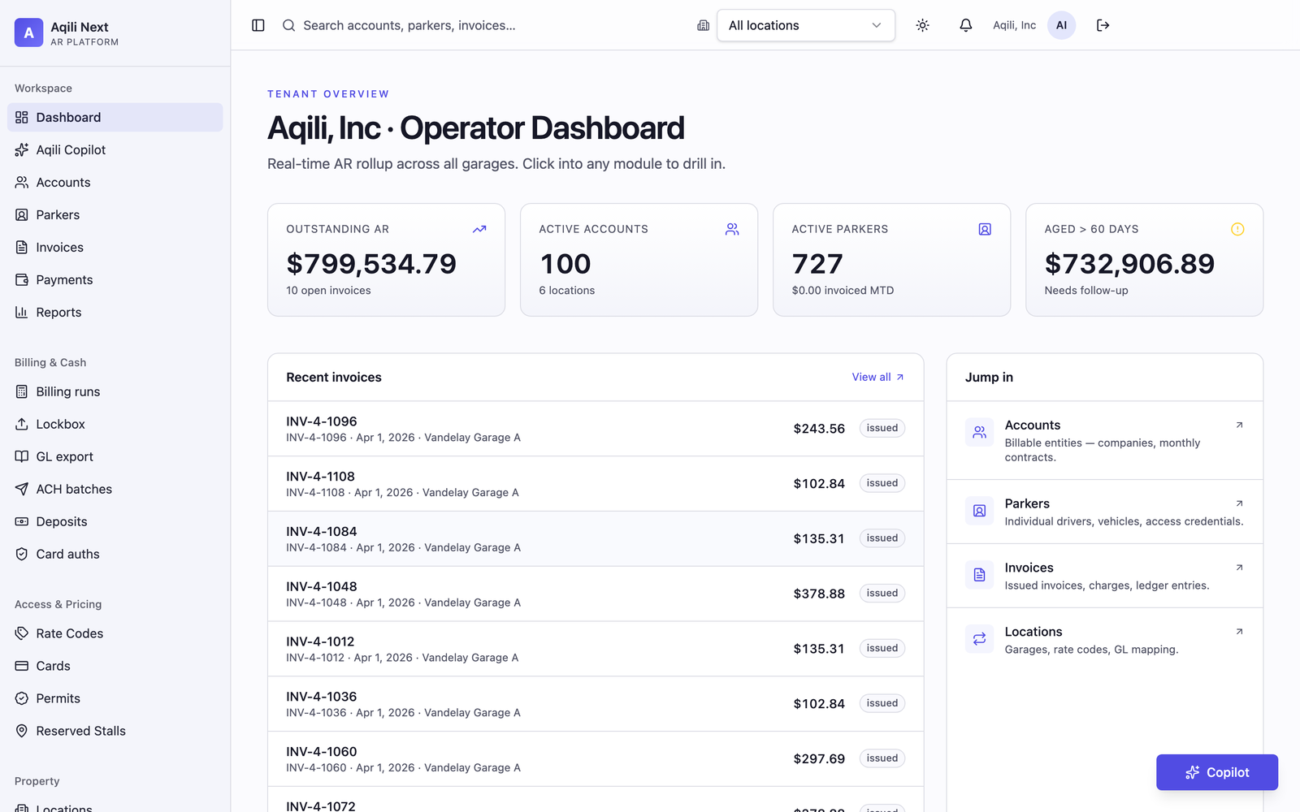Click the GL export book icon
This screenshot has height=812, width=1300.
pos(22,456)
